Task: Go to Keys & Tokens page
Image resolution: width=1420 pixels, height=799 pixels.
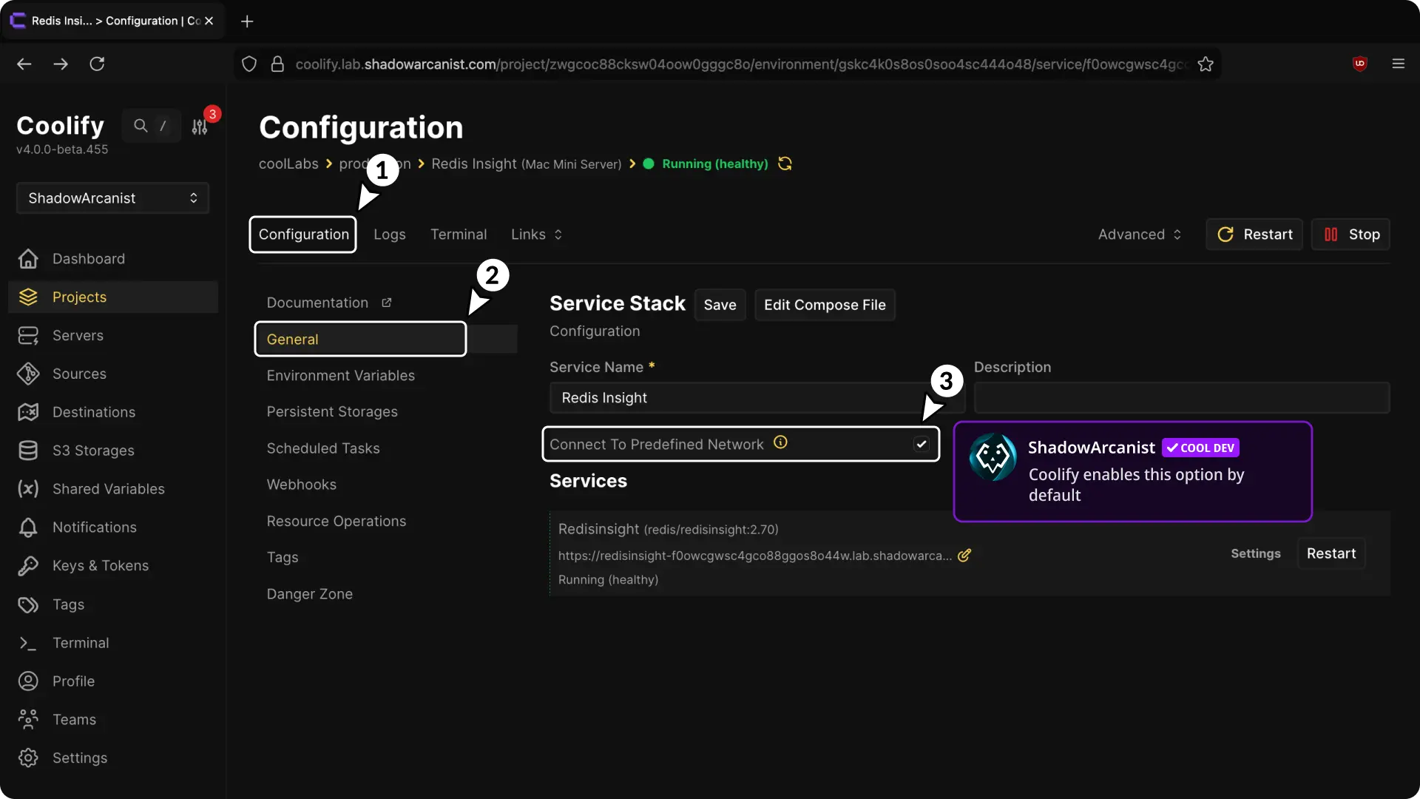Action: tap(100, 565)
